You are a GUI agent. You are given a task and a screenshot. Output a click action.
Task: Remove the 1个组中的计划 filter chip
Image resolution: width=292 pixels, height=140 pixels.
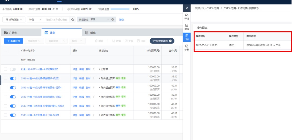pyautogui.click(x=170, y=41)
